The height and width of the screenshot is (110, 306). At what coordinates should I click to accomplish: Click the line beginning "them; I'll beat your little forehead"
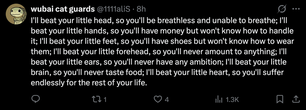point(159,52)
